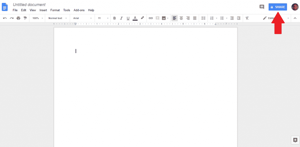Click the Undo arrow icon
The width and height of the screenshot is (300, 147).
point(5,18)
